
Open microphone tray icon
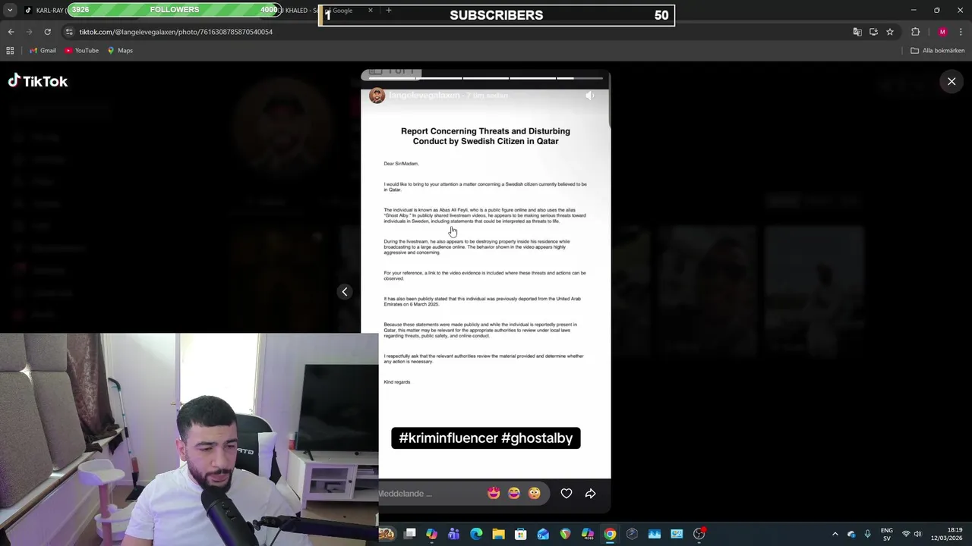pos(868,534)
